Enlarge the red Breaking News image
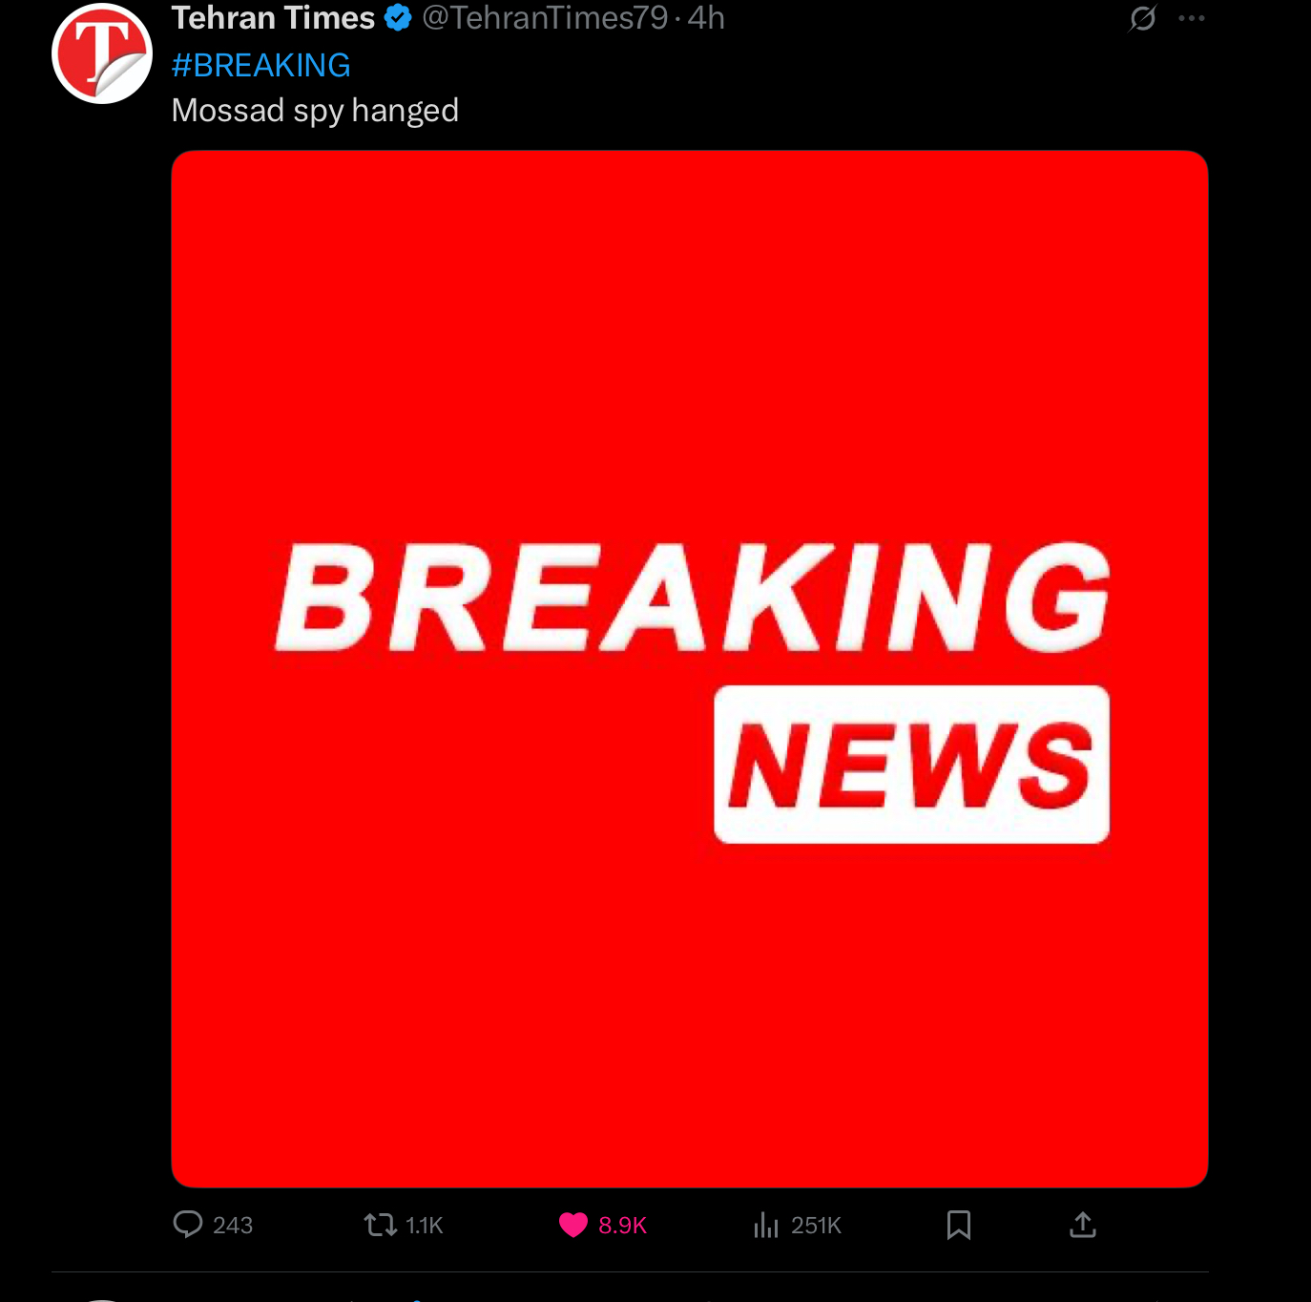This screenshot has width=1311, height=1302. (x=690, y=669)
